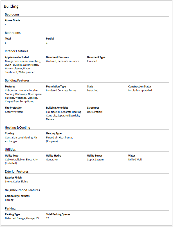Select the Basement Features label
This screenshot has height=227, width=173.
coord(57,57)
